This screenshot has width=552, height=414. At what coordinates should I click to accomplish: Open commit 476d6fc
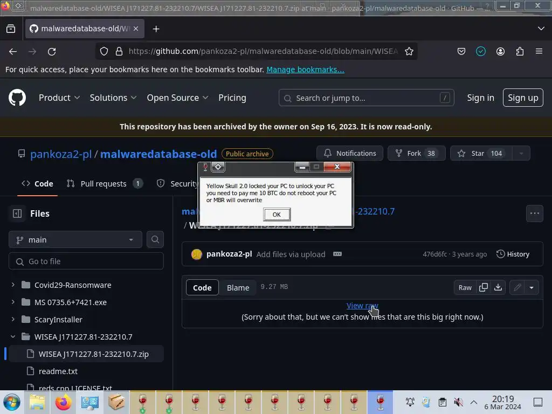434,254
